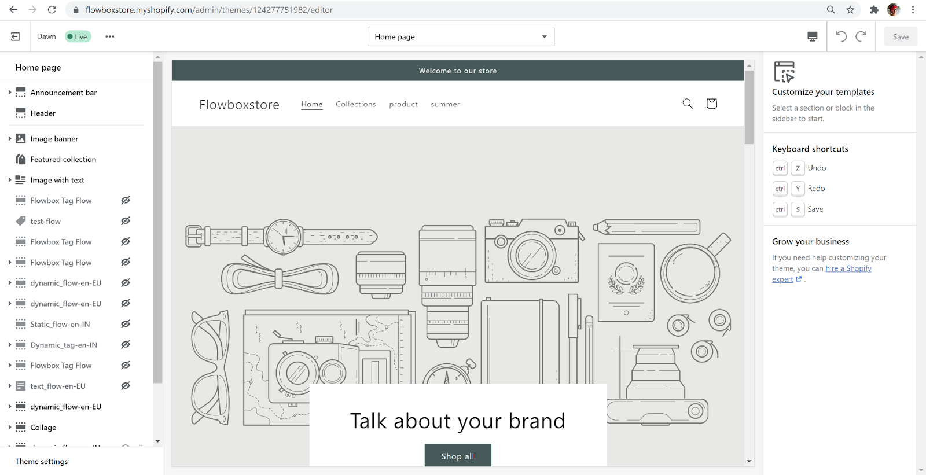Open the Home menu item in preview
Image resolution: width=926 pixels, height=475 pixels.
pyautogui.click(x=312, y=104)
